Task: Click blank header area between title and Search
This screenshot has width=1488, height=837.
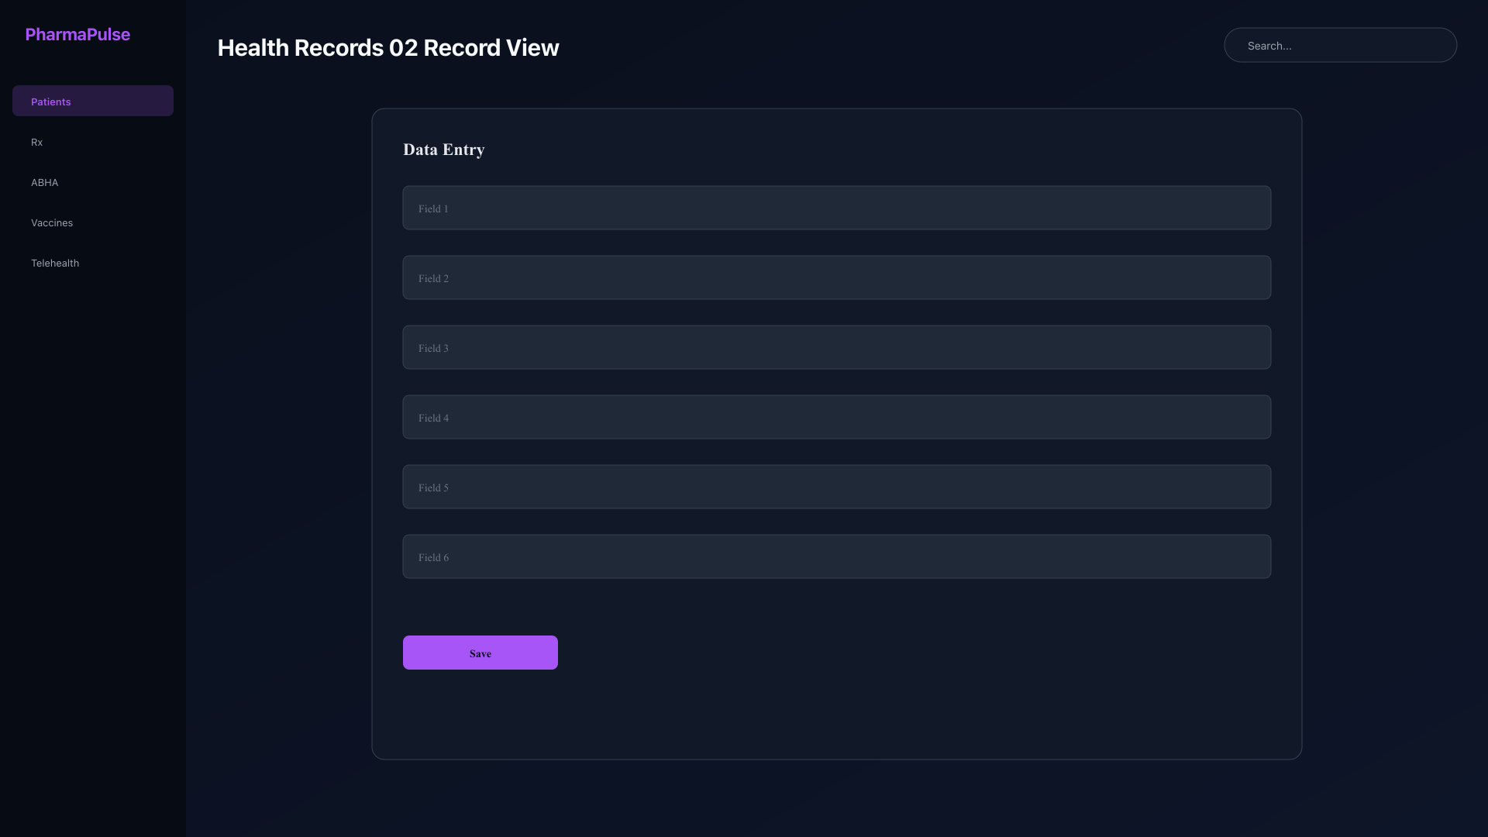Action: click(891, 46)
